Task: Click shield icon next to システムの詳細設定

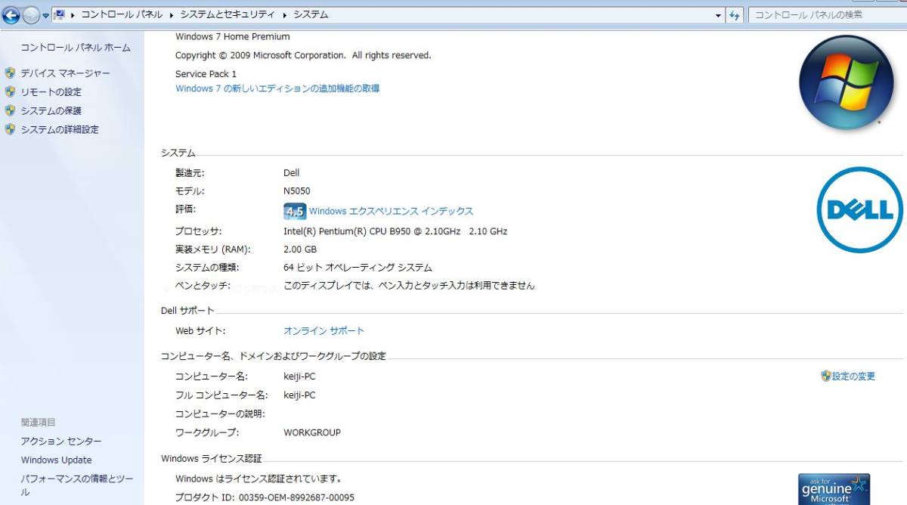Action: 10,129
